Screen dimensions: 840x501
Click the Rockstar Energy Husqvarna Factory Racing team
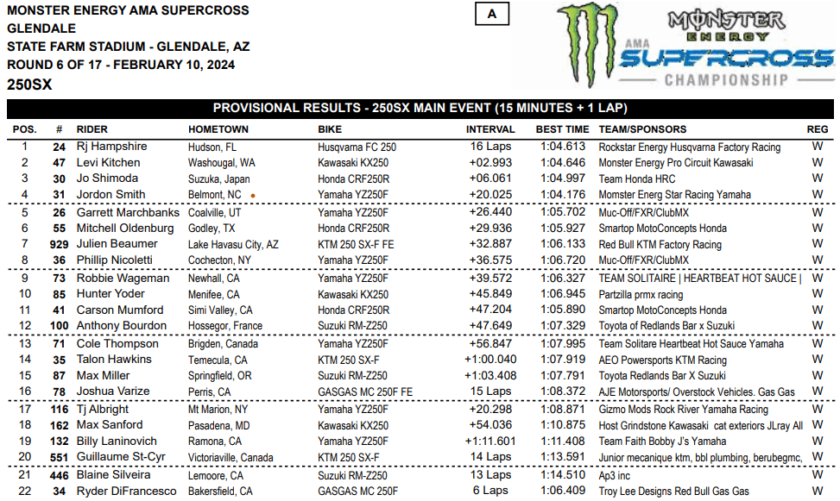[689, 147]
